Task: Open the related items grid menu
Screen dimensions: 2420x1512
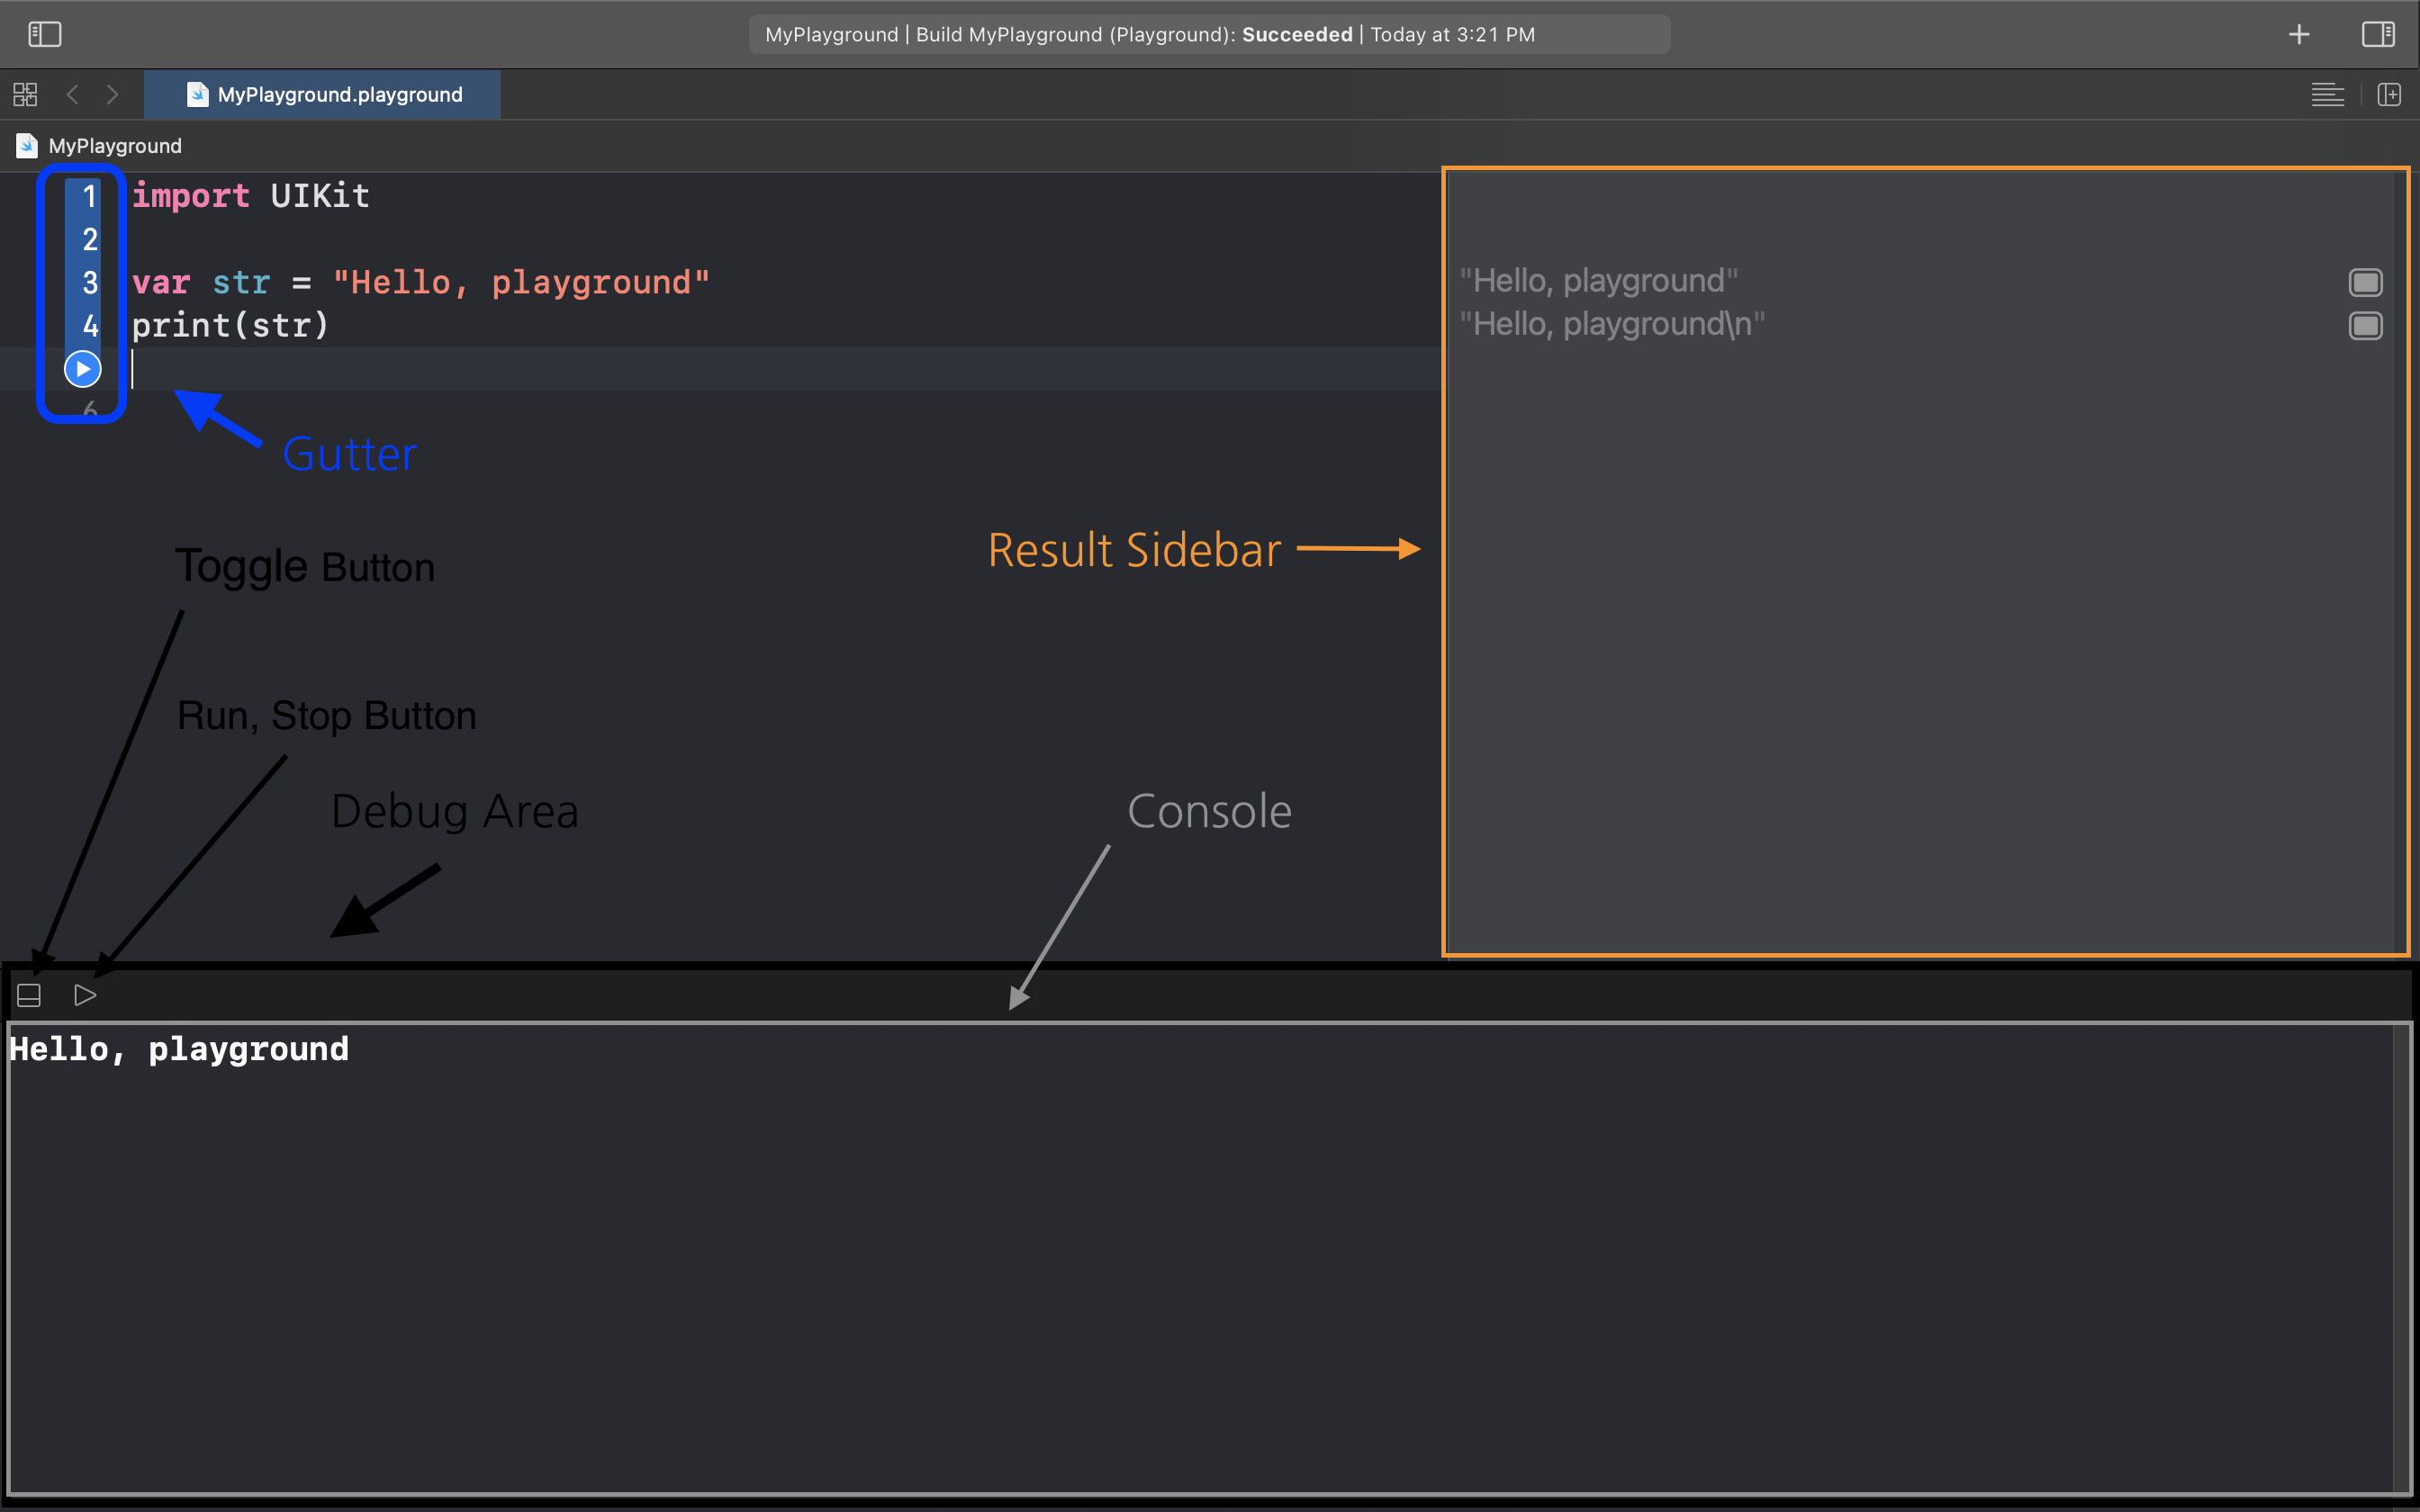Action: (x=25, y=95)
